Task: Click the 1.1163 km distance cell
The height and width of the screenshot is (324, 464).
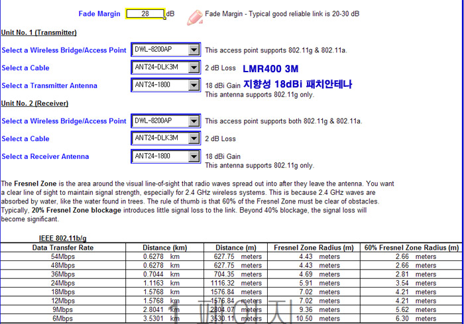Action: (x=165, y=283)
